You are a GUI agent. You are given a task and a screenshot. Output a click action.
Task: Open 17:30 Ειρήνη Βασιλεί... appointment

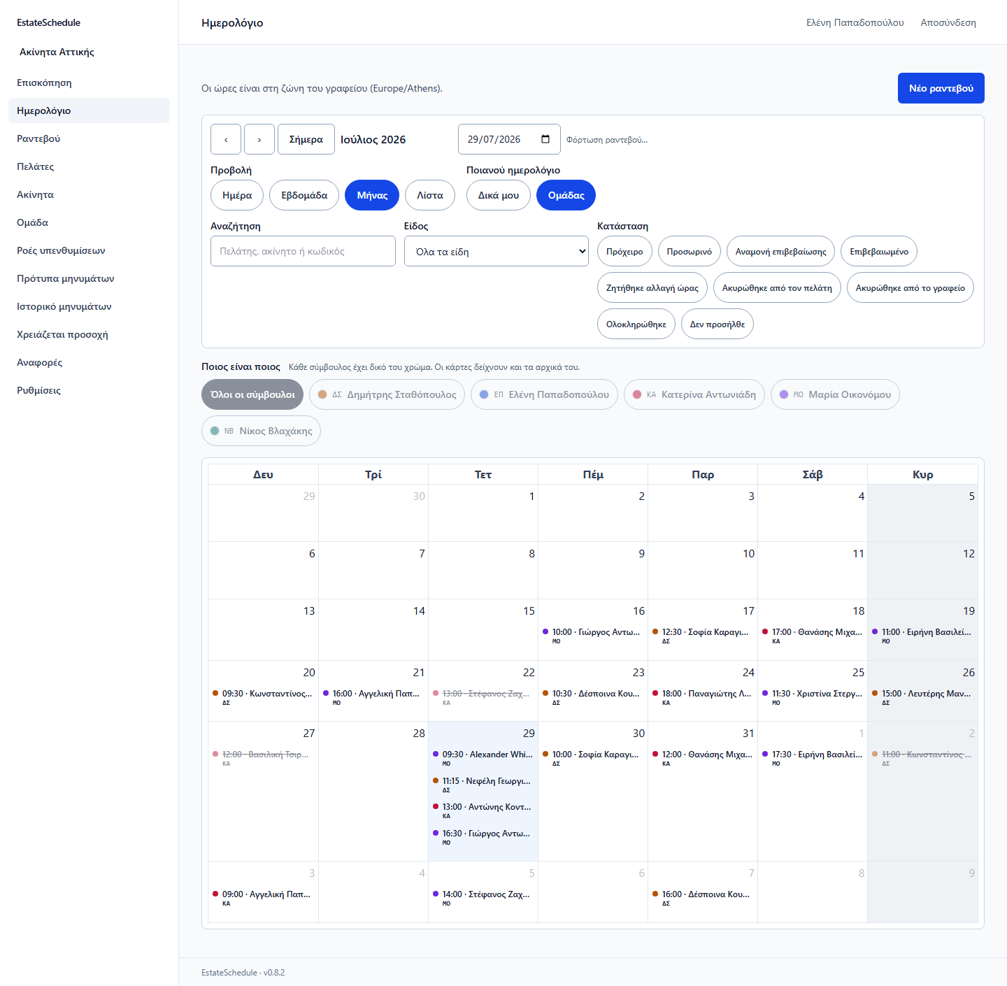pos(813,758)
